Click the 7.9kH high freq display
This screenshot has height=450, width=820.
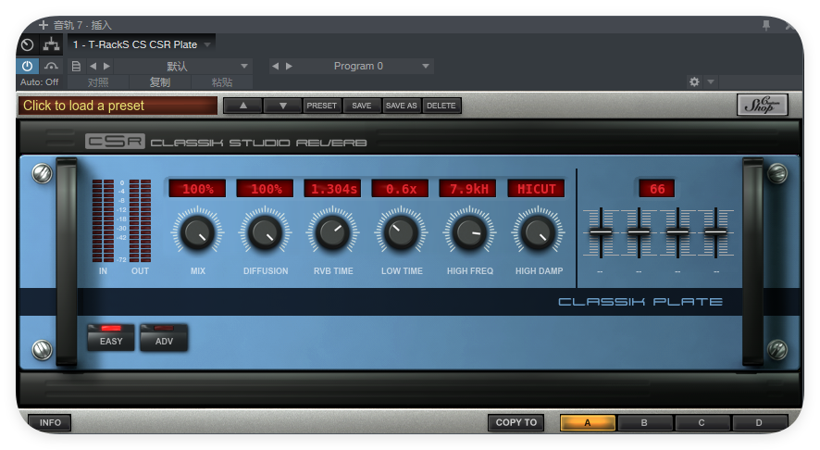(468, 189)
